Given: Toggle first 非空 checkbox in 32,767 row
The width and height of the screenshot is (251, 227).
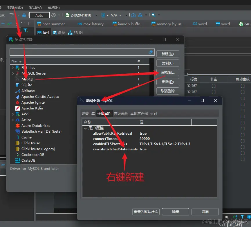Looking at the screenshot, I should click(213, 86).
